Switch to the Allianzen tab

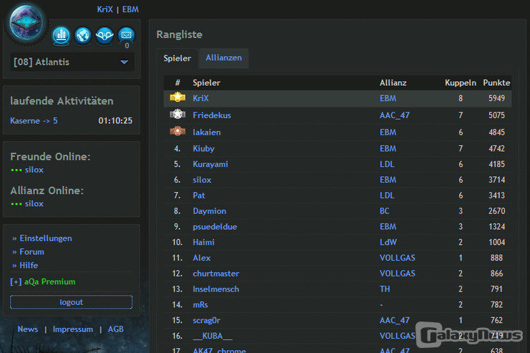click(223, 58)
